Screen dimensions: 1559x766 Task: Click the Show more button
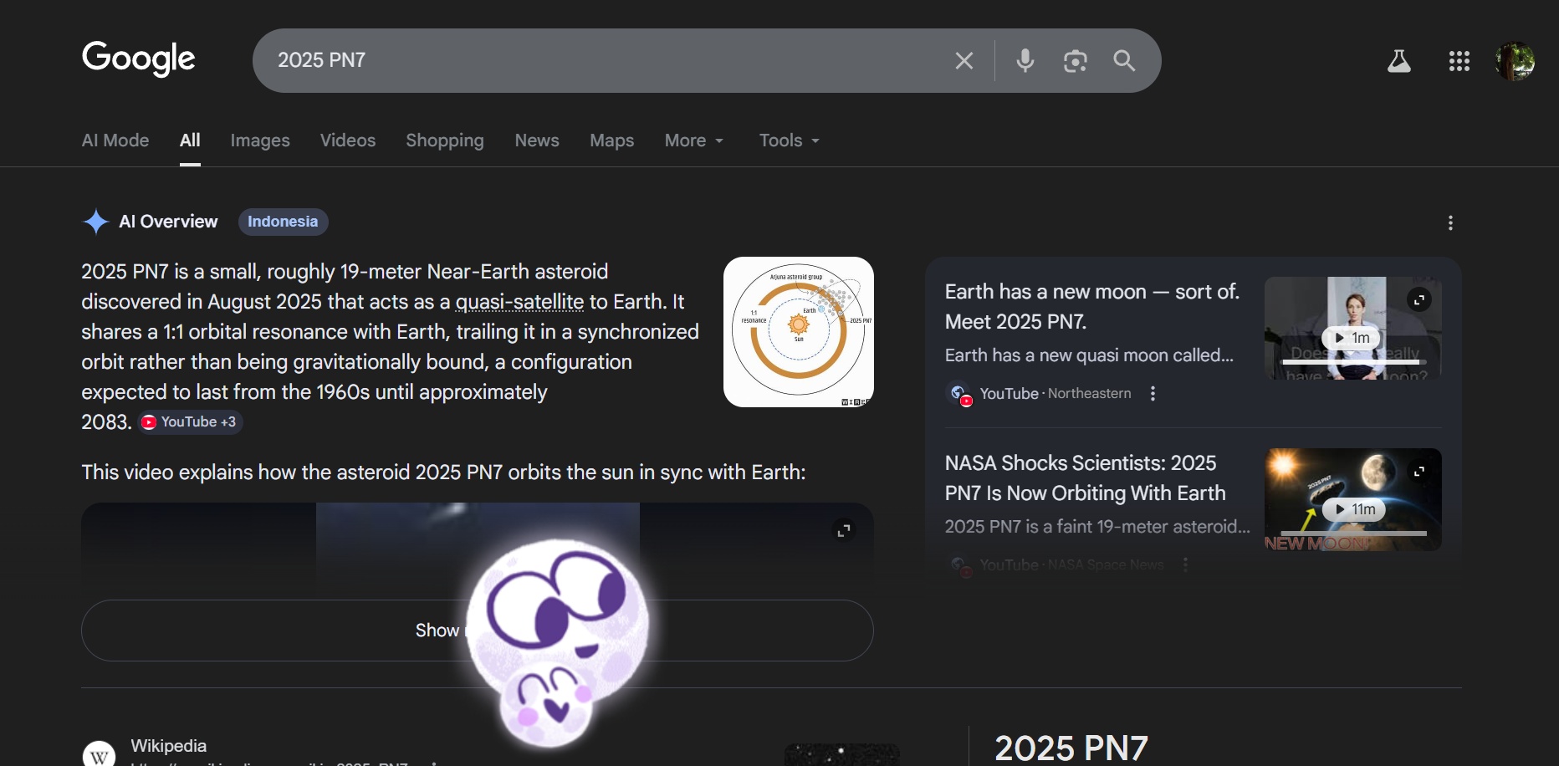tap(477, 631)
